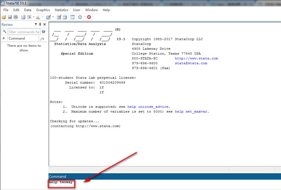
Task: Sort by the Command column header
Action: (x=23, y=39)
